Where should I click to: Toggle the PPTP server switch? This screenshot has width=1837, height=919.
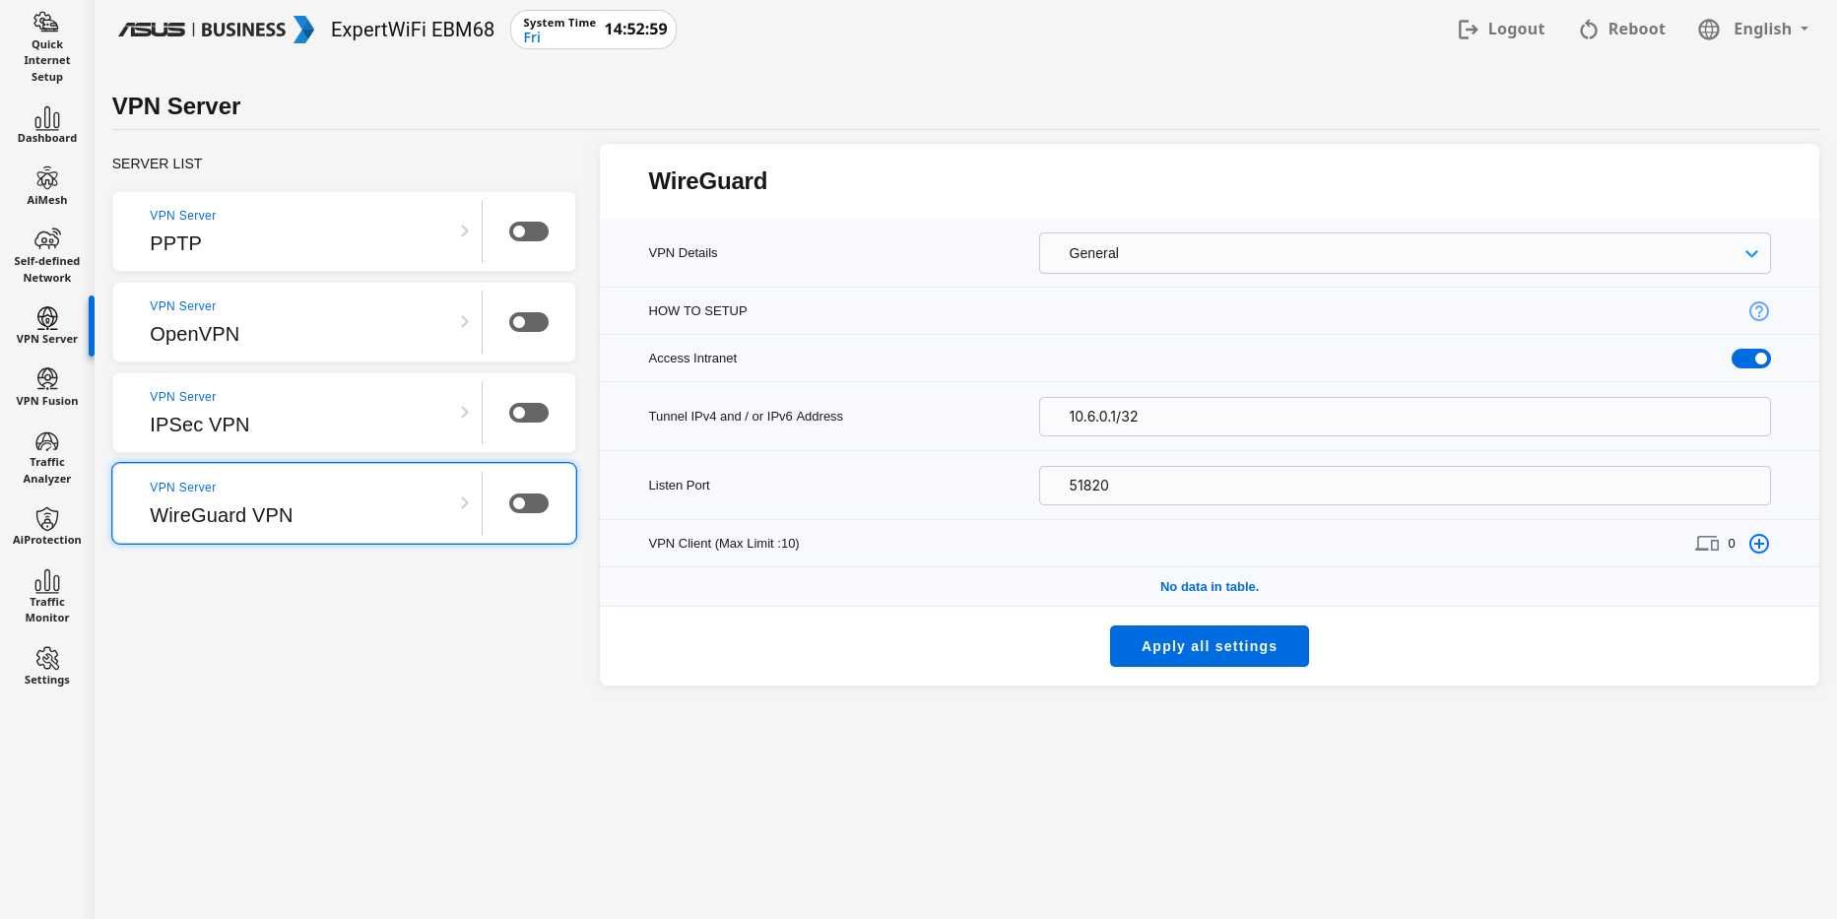coord(529,231)
